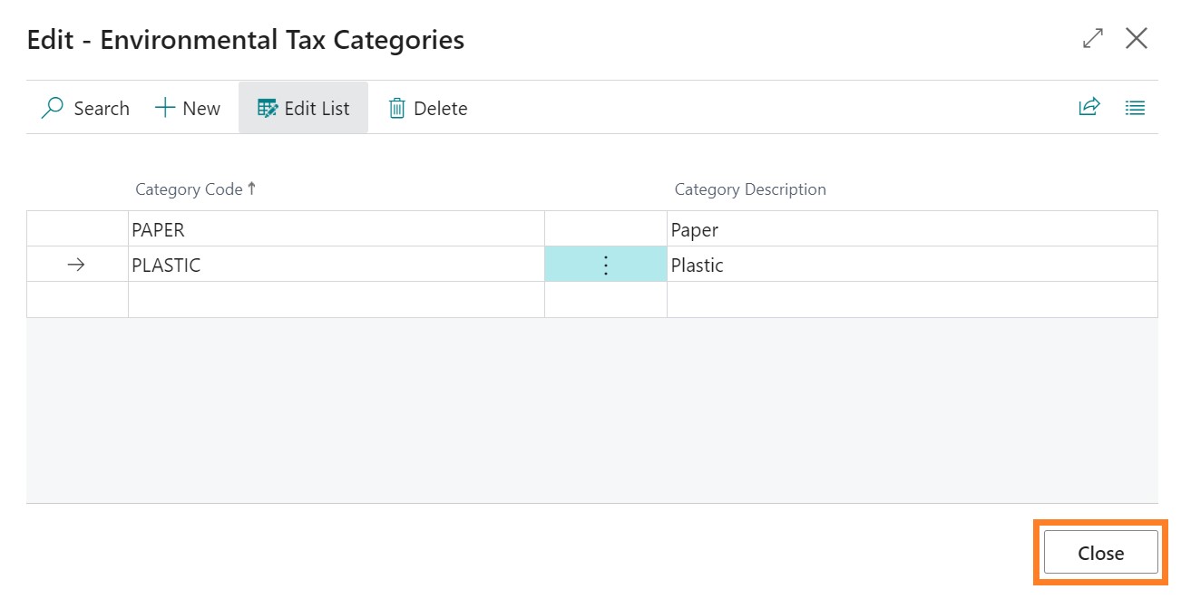Expand dialog with the diagonal arrows icon
The image size is (1181, 599).
1093,39
